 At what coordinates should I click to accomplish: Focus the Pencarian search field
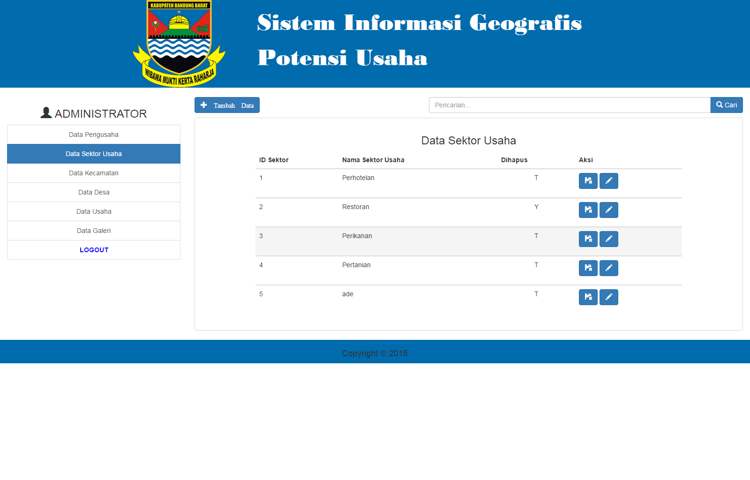[x=569, y=105]
